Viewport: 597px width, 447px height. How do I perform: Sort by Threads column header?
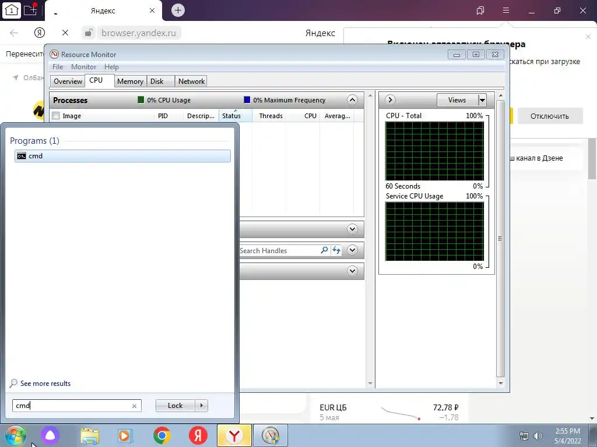pyautogui.click(x=269, y=116)
